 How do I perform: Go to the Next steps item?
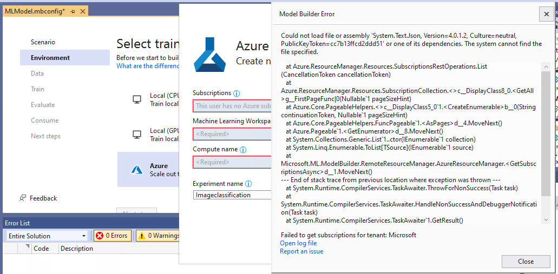45,136
